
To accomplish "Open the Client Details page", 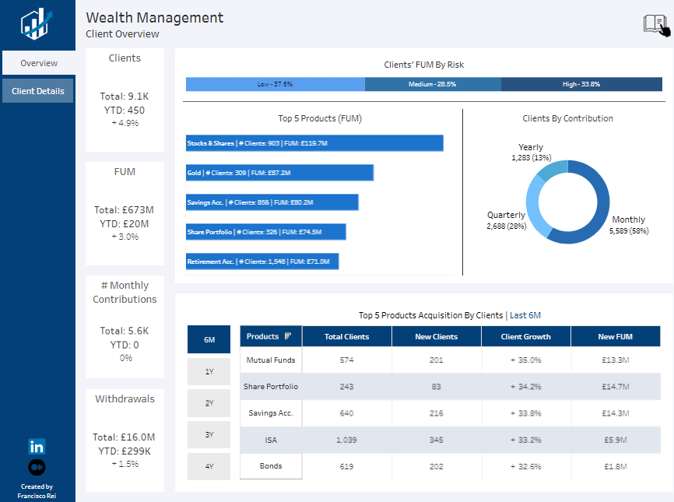I will (x=38, y=91).
